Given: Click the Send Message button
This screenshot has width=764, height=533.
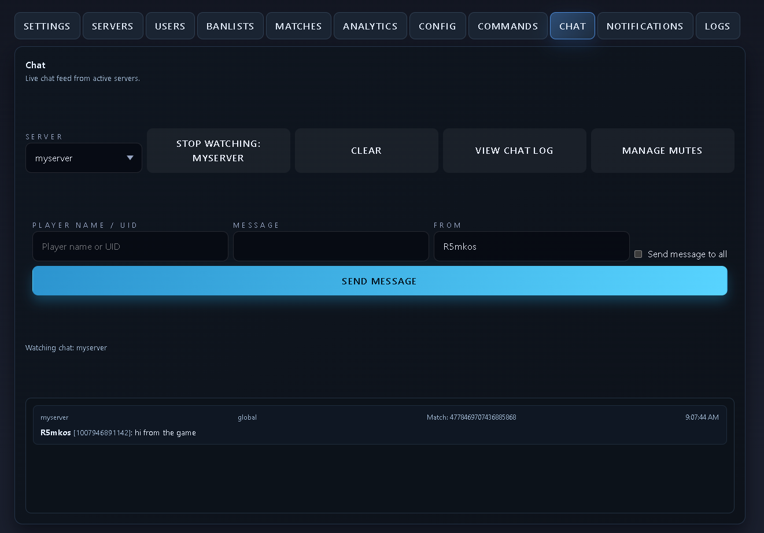Looking at the screenshot, I should tap(380, 281).
